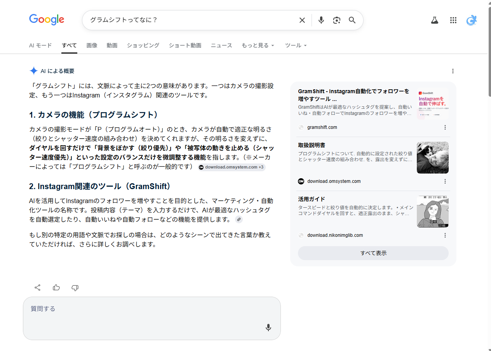
Task: Open download.omsystem.com source link in sidebar
Action: 334,181
